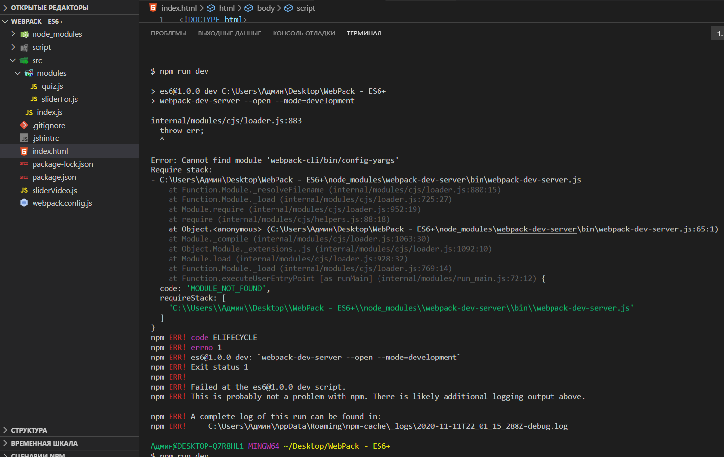Click the HTML5 icon in the breadcrumb bar

click(x=153, y=8)
